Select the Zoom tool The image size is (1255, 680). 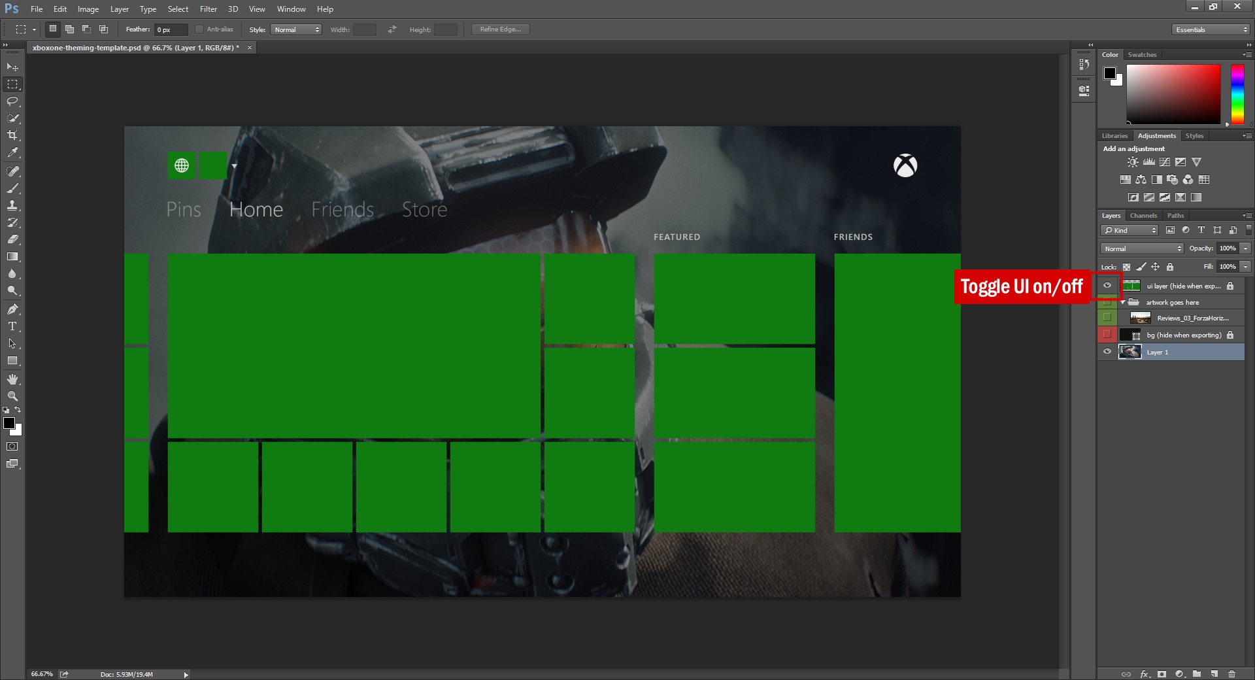[12, 396]
